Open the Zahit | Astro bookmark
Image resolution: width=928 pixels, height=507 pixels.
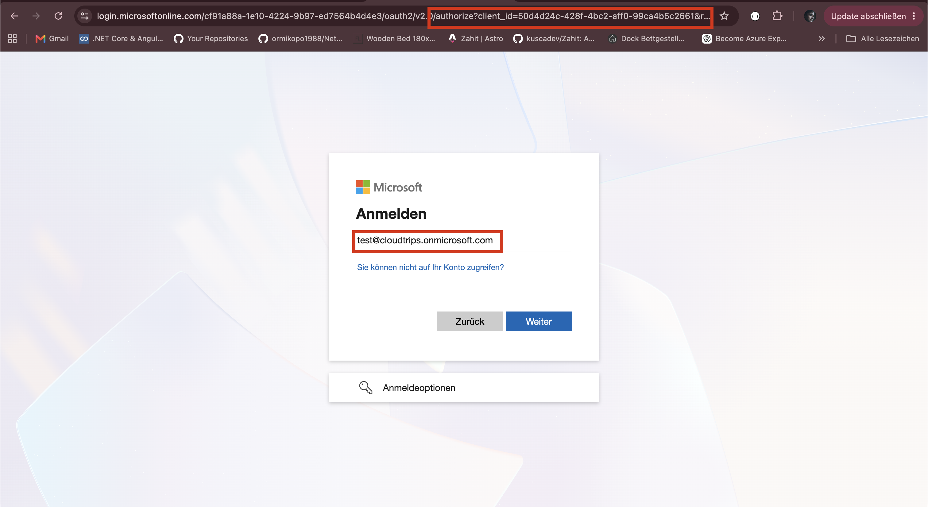pos(476,39)
